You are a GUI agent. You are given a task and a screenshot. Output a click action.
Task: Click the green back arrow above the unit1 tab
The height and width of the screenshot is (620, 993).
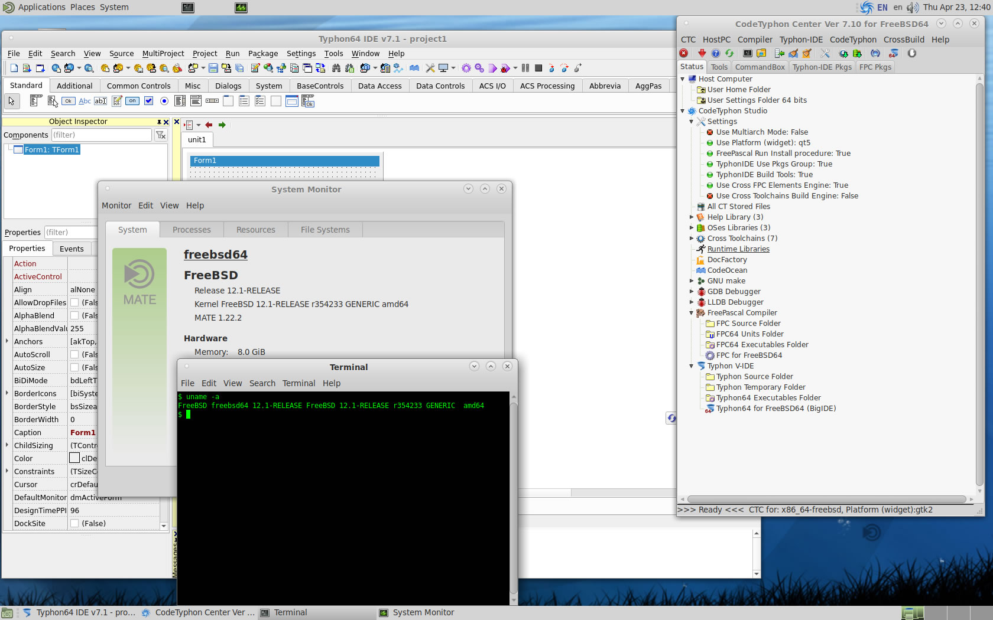click(222, 125)
